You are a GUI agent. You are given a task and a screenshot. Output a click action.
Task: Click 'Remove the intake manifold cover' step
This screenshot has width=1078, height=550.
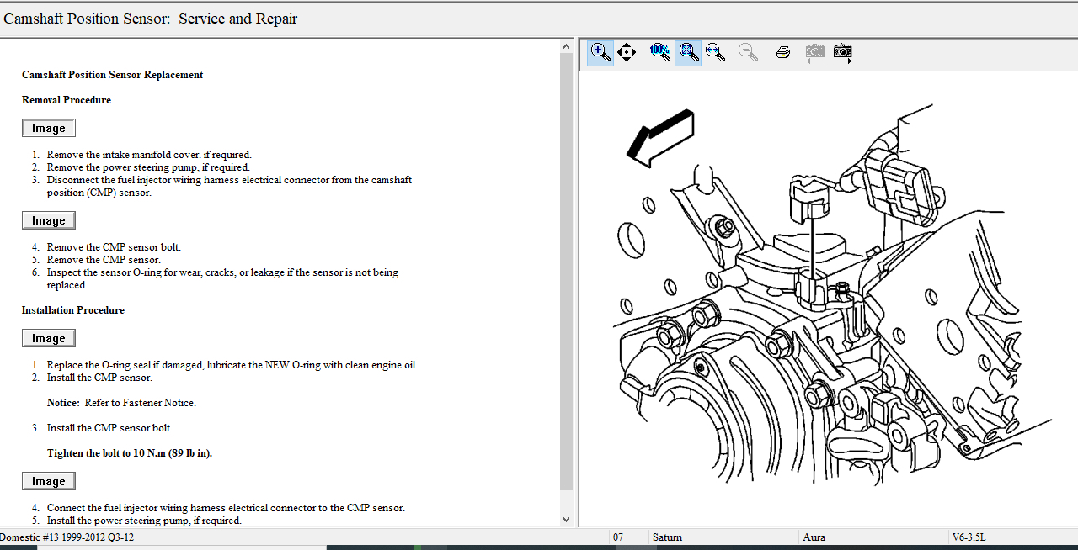click(x=149, y=155)
